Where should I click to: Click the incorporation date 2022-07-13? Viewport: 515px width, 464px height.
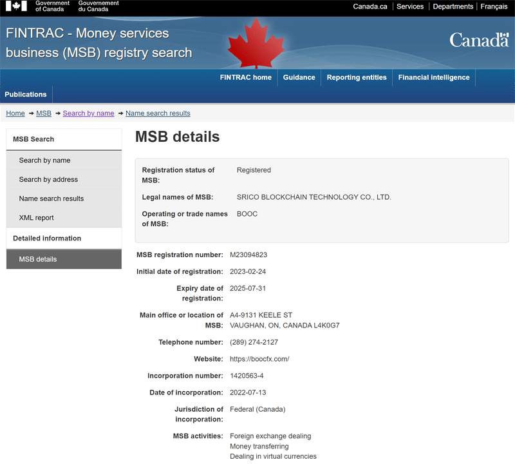[x=248, y=392]
